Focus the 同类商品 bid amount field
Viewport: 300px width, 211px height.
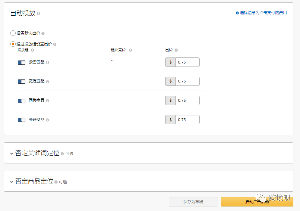coord(187,101)
